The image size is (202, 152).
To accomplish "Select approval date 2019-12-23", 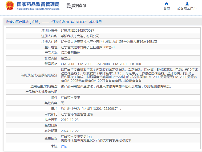I will [70, 120].
